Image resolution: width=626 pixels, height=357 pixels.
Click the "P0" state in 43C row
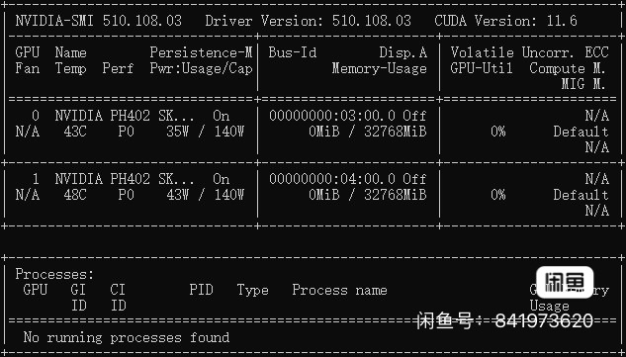click(x=127, y=132)
